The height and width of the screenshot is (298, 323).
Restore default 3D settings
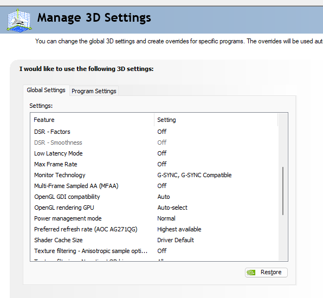[266, 273]
